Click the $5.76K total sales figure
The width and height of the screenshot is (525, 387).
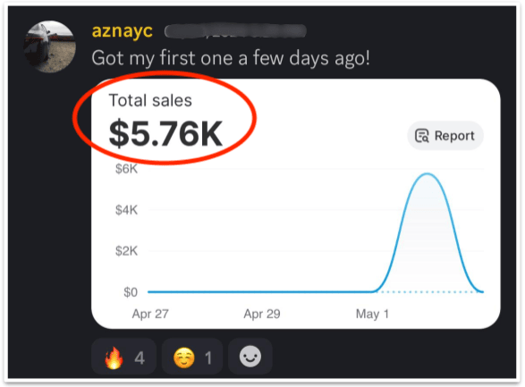(165, 134)
